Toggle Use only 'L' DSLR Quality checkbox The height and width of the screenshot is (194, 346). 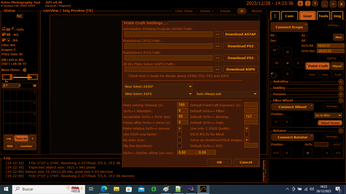coord(247,128)
